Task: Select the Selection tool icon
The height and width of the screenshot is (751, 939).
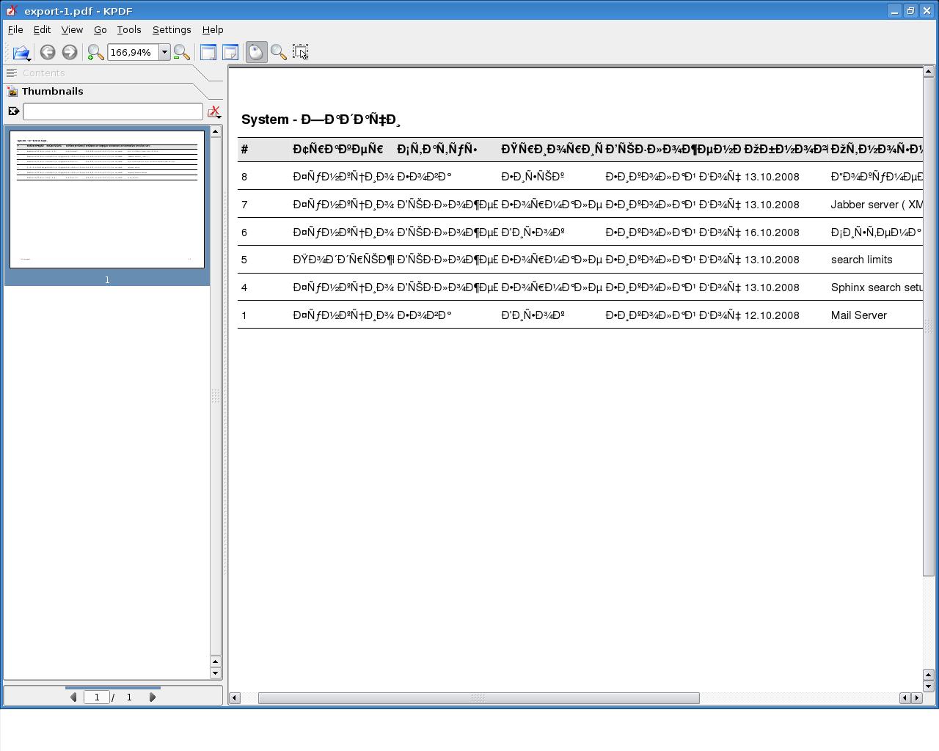Action: pyautogui.click(x=300, y=52)
